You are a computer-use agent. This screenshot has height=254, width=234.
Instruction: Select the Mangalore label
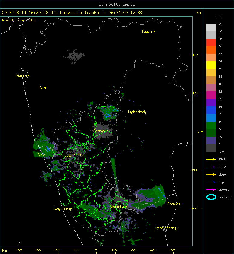pyautogui.click(x=62, y=209)
